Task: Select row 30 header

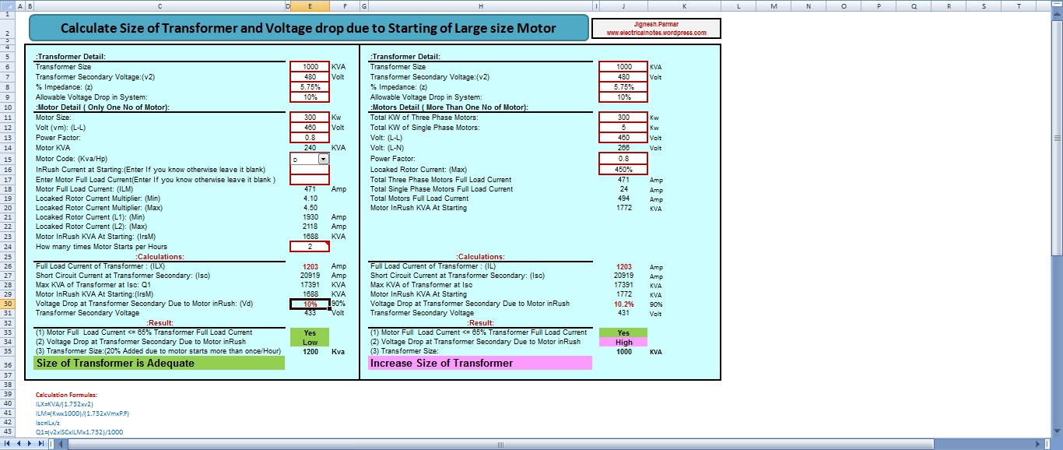Action: [7, 304]
